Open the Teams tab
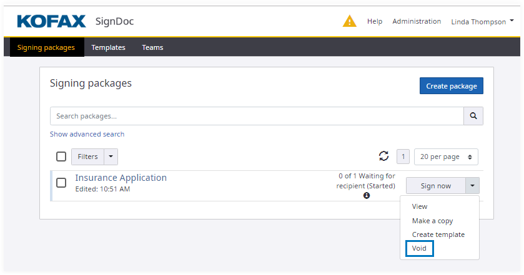Viewport: 524px width, 275px height. coord(152,47)
